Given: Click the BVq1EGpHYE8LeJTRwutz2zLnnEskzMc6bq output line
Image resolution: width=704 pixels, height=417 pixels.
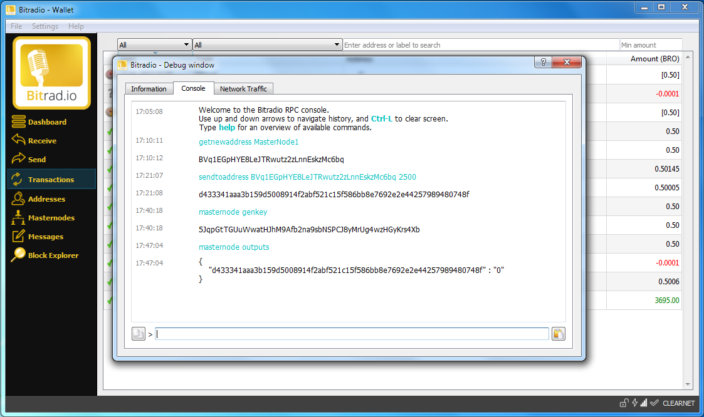Looking at the screenshot, I should coord(271,159).
